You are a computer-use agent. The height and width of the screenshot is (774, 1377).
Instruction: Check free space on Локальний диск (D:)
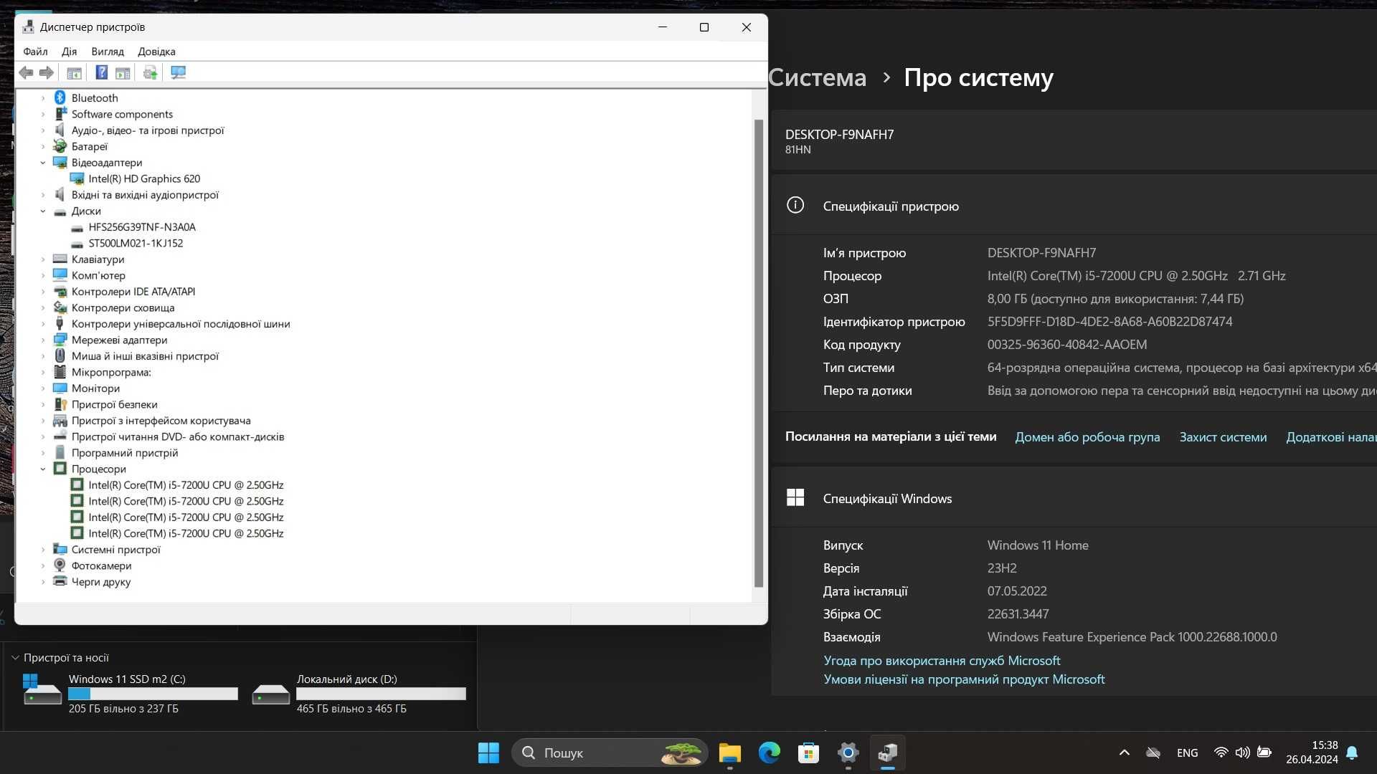point(351,708)
